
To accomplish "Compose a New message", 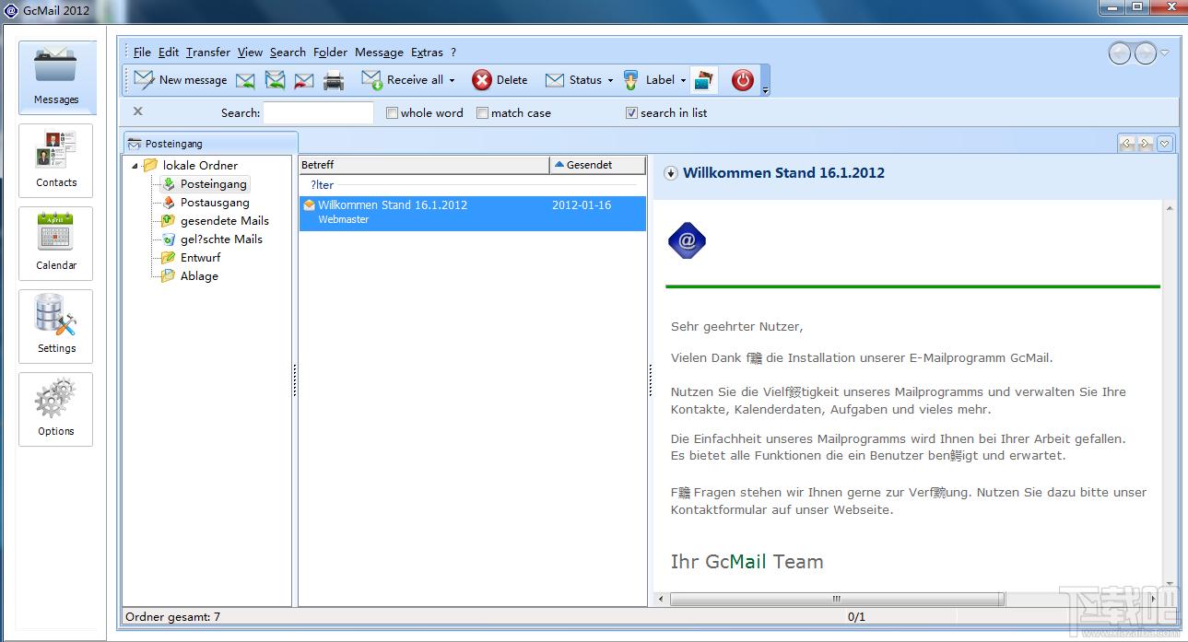I will pyautogui.click(x=181, y=80).
